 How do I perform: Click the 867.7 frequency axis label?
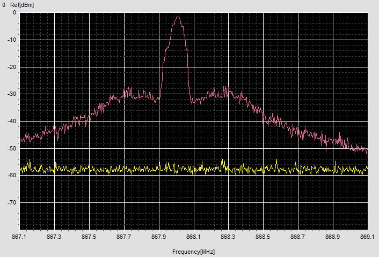pos(124,237)
